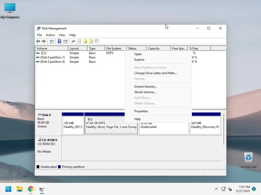
Task: Click the graphical pane vertical scrollbar
Action: 224,129
